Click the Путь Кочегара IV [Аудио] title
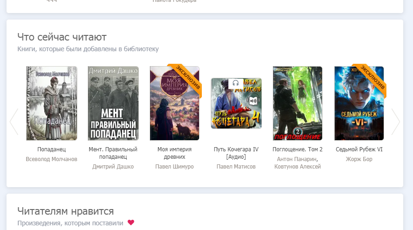413x230 pixels. [x=236, y=153]
